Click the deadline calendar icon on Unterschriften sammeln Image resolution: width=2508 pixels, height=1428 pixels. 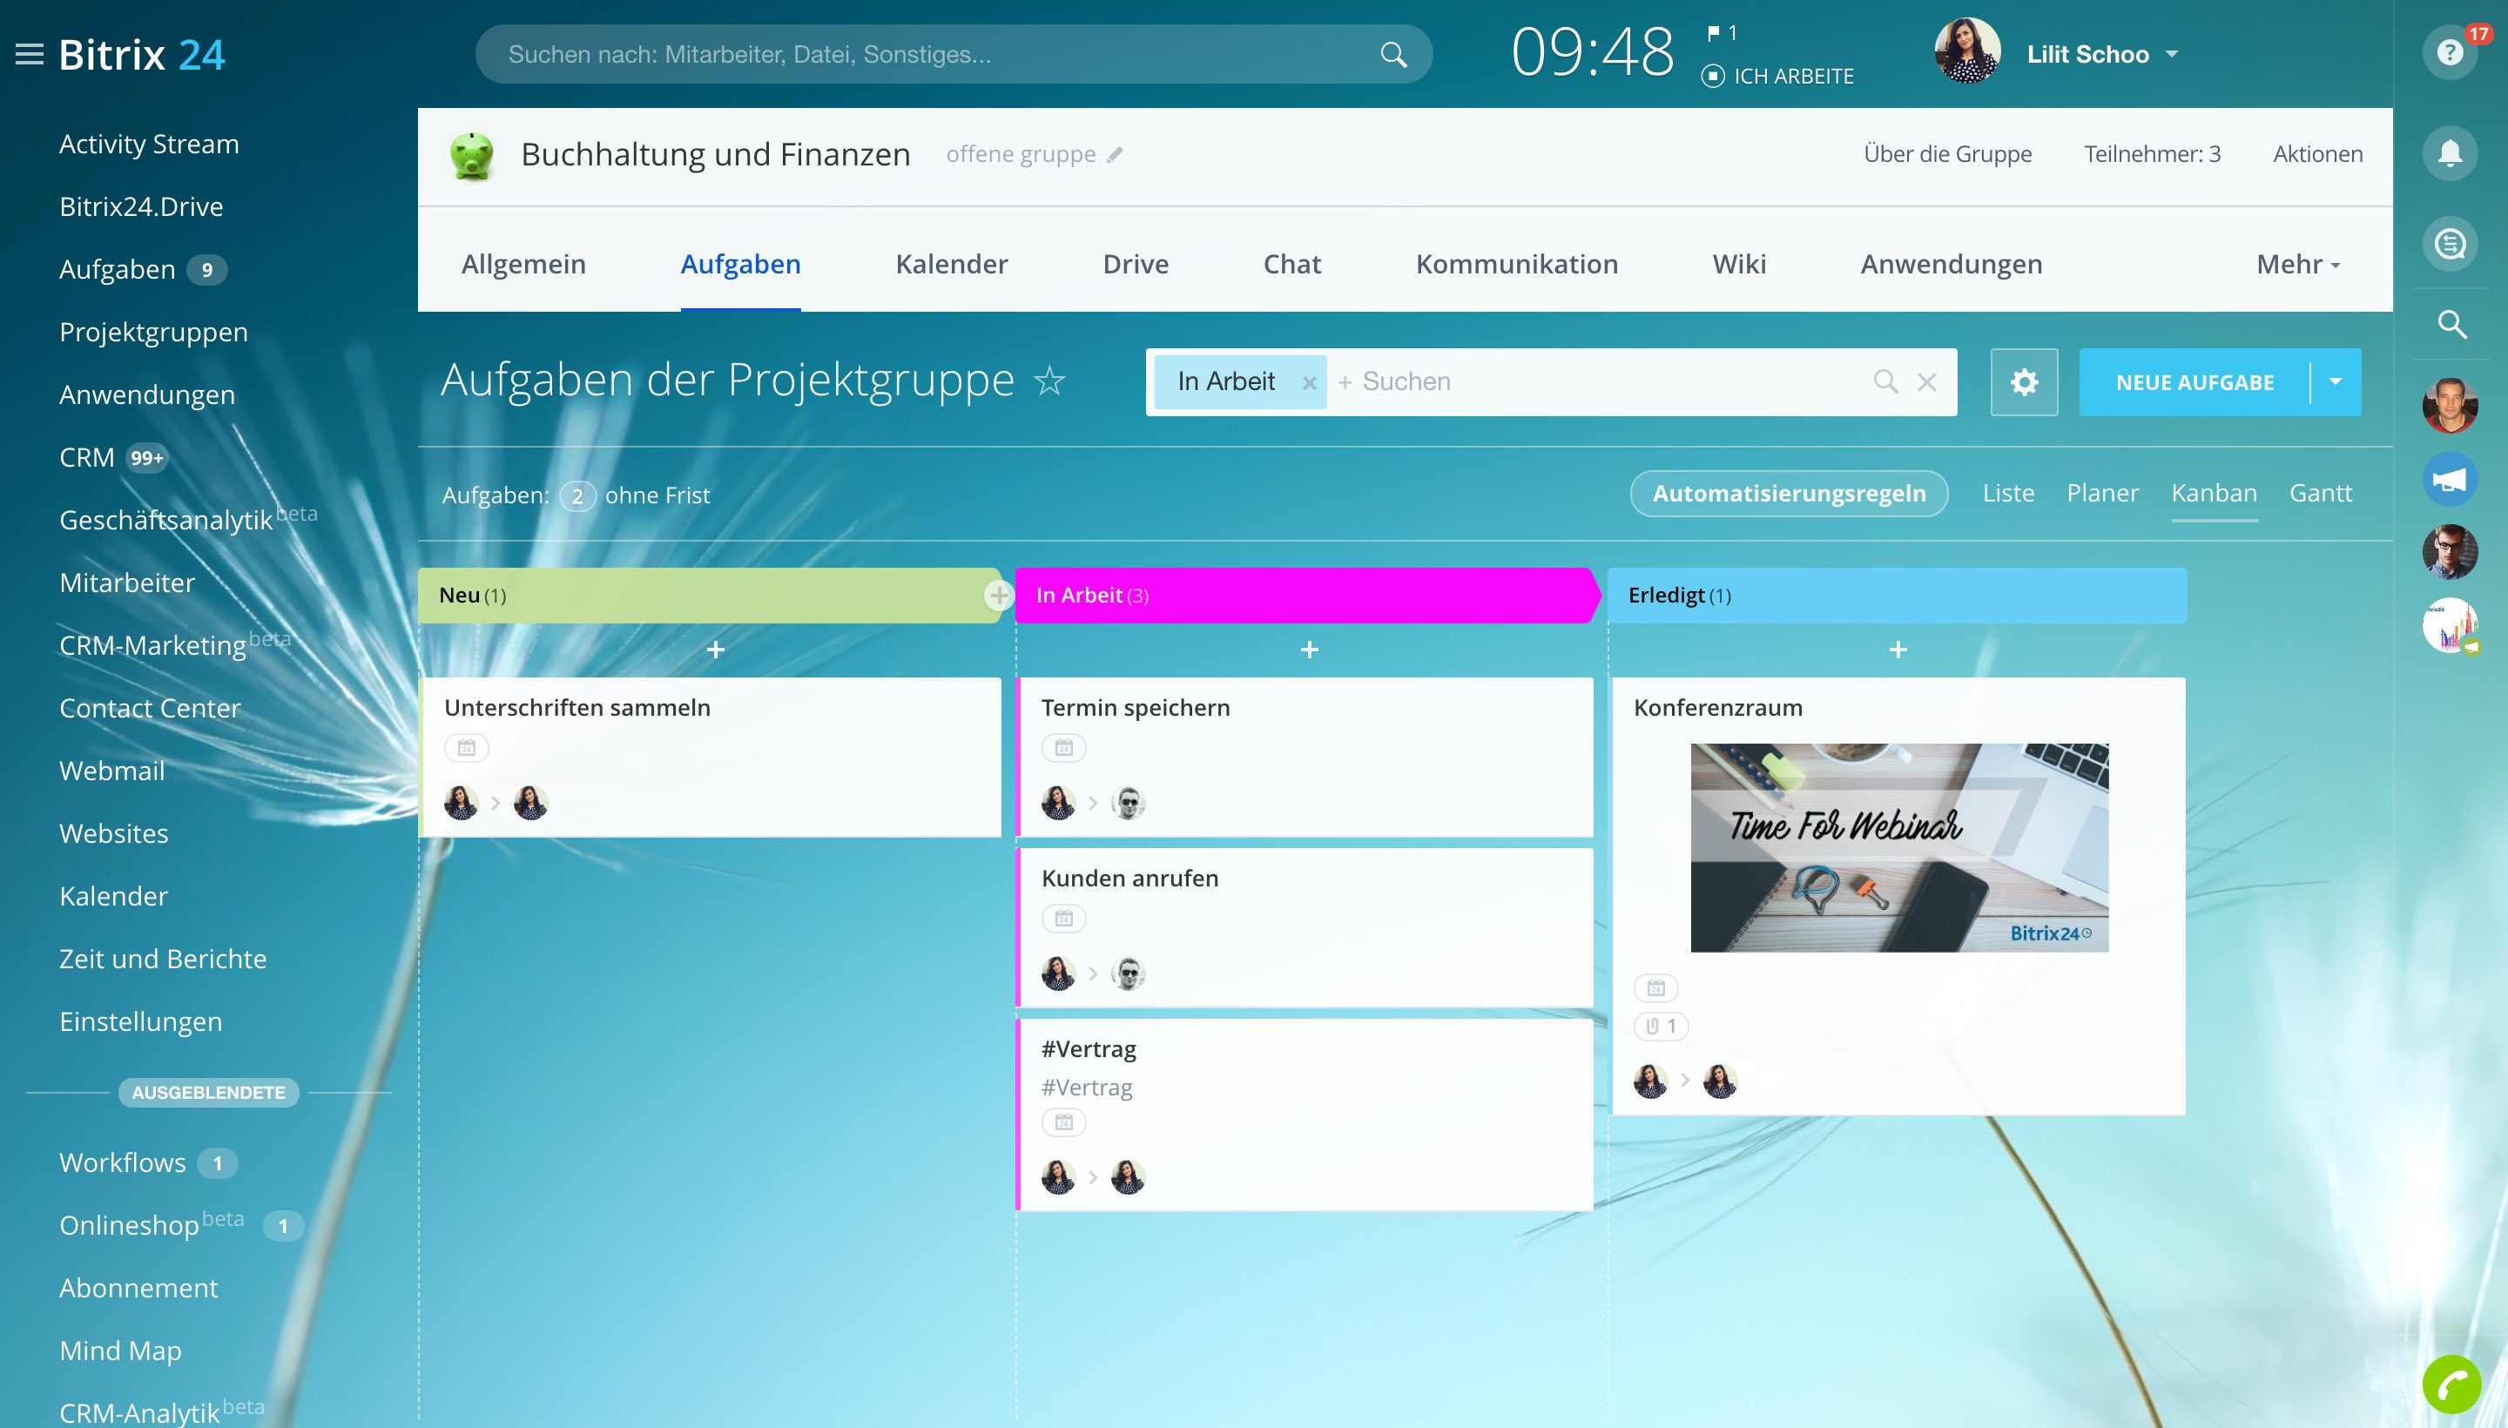coord(466,748)
